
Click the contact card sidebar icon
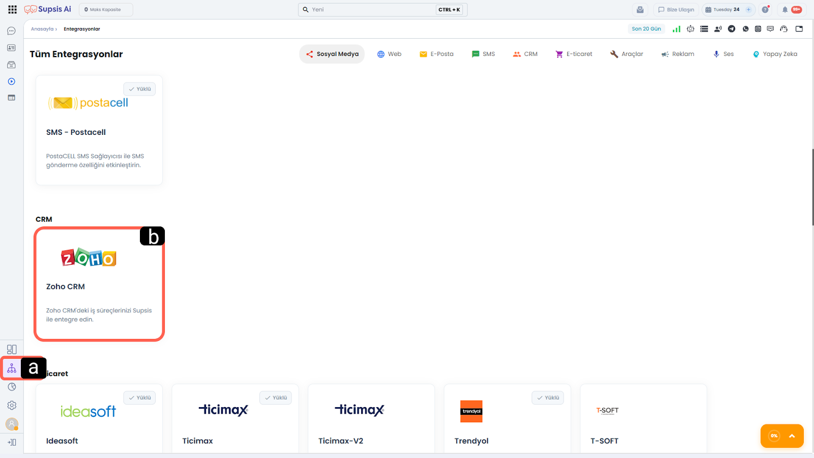(11, 48)
